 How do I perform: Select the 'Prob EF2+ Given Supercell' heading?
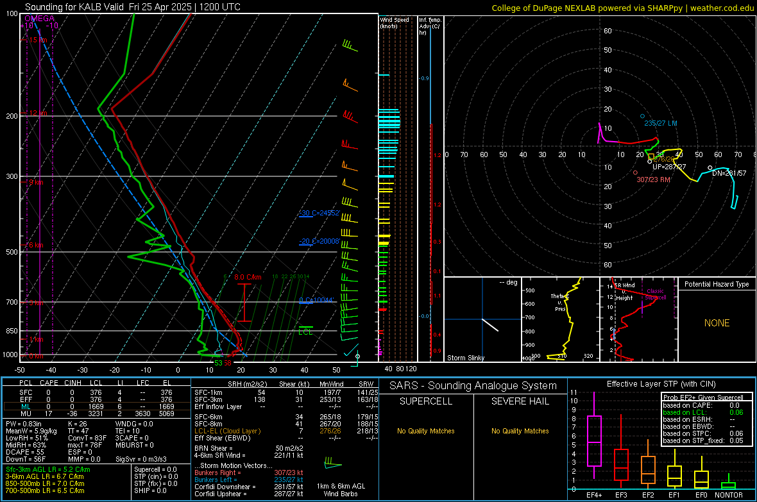(x=703, y=397)
